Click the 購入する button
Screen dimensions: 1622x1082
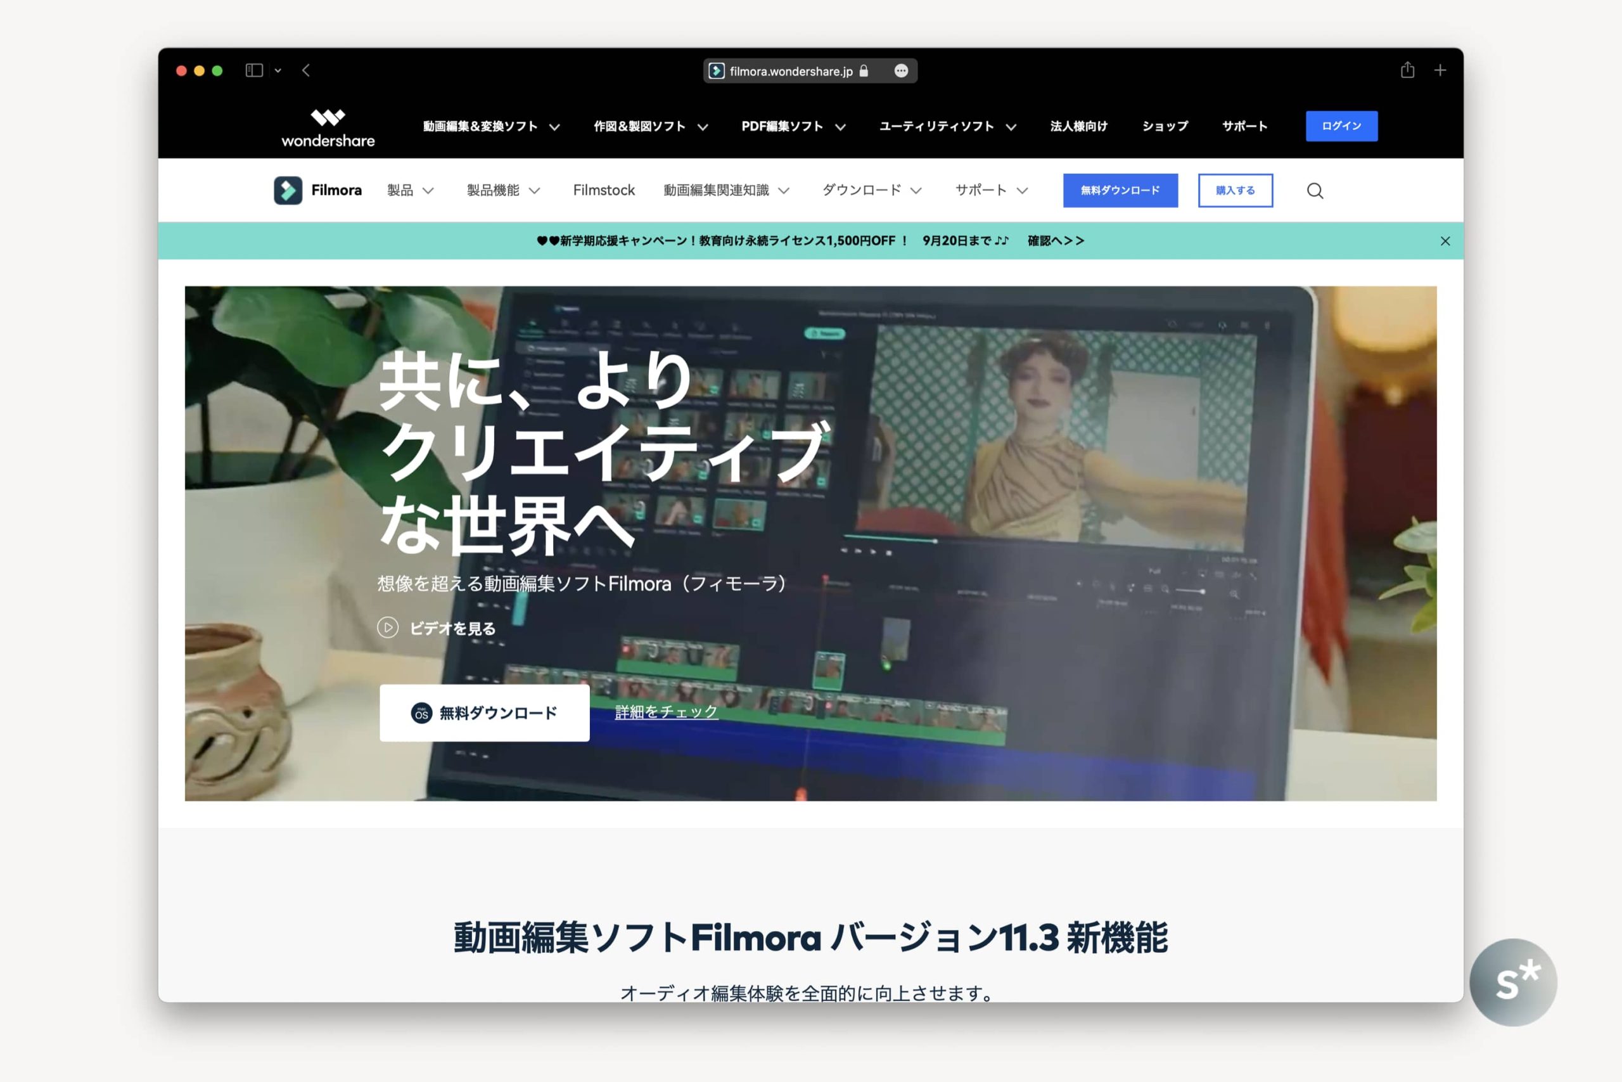1235,190
